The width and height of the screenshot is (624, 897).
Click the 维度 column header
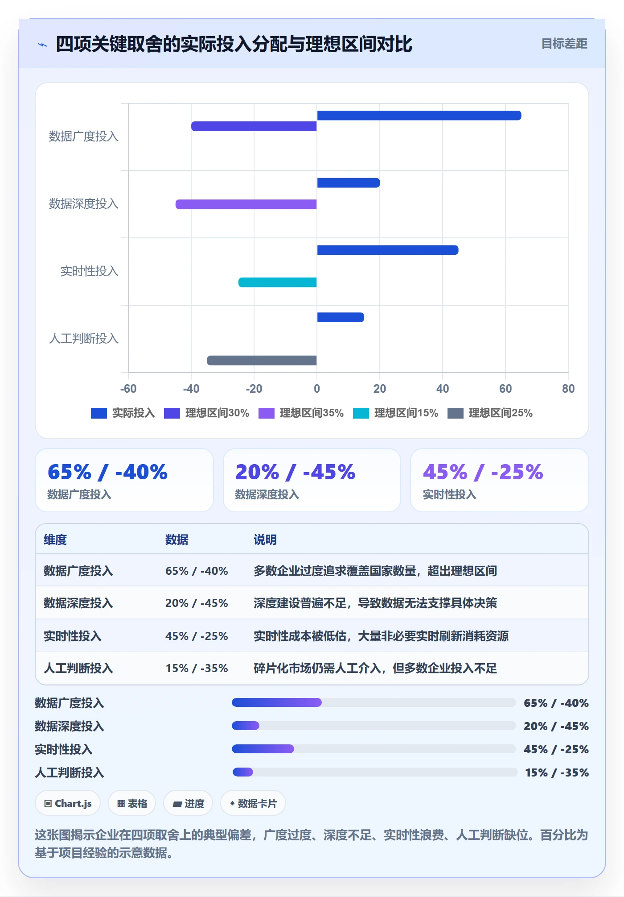[55, 540]
